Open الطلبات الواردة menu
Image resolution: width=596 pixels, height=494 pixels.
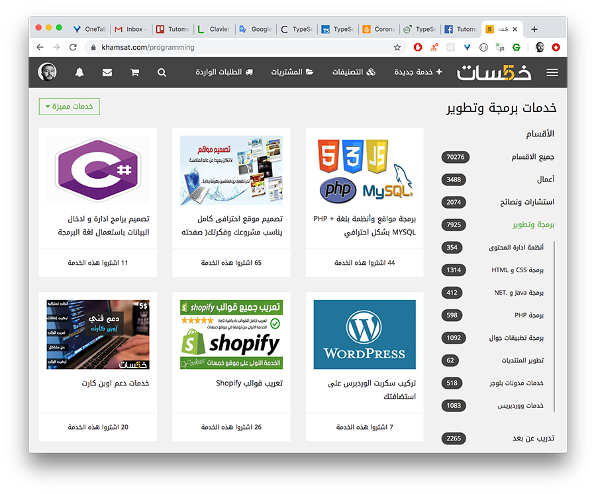(224, 72)
